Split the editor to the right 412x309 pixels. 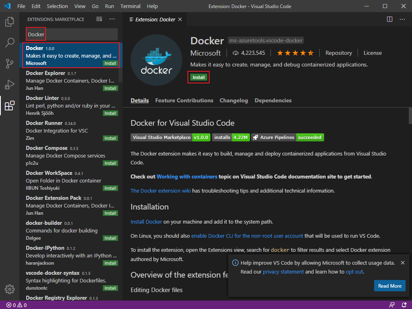[x=389, y=19]
